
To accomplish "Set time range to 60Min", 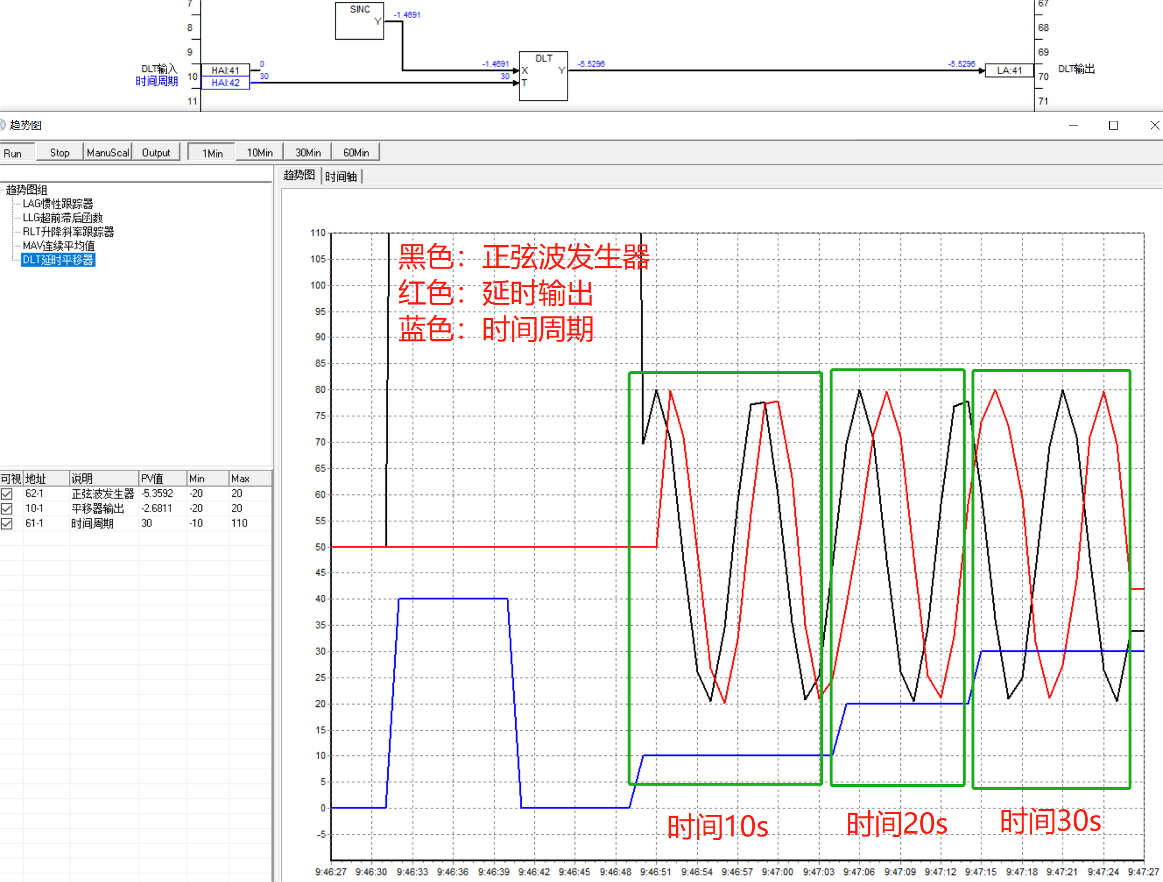I will pyautogui.click(x=356, y=153).
